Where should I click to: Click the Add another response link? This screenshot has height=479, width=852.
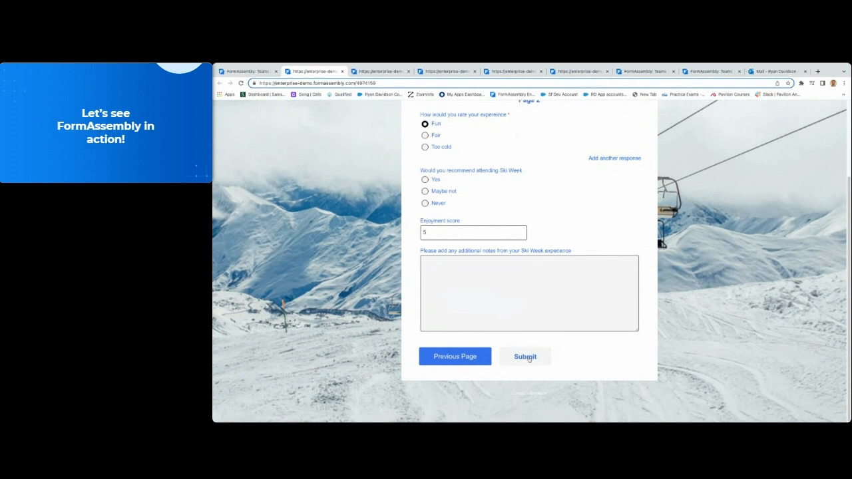[x=614, y=158]
